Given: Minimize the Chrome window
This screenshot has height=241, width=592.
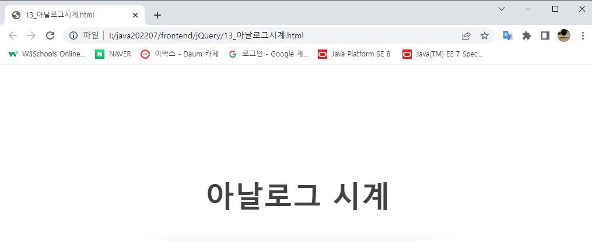Looking at the screenshot, I should coord(528,9).
